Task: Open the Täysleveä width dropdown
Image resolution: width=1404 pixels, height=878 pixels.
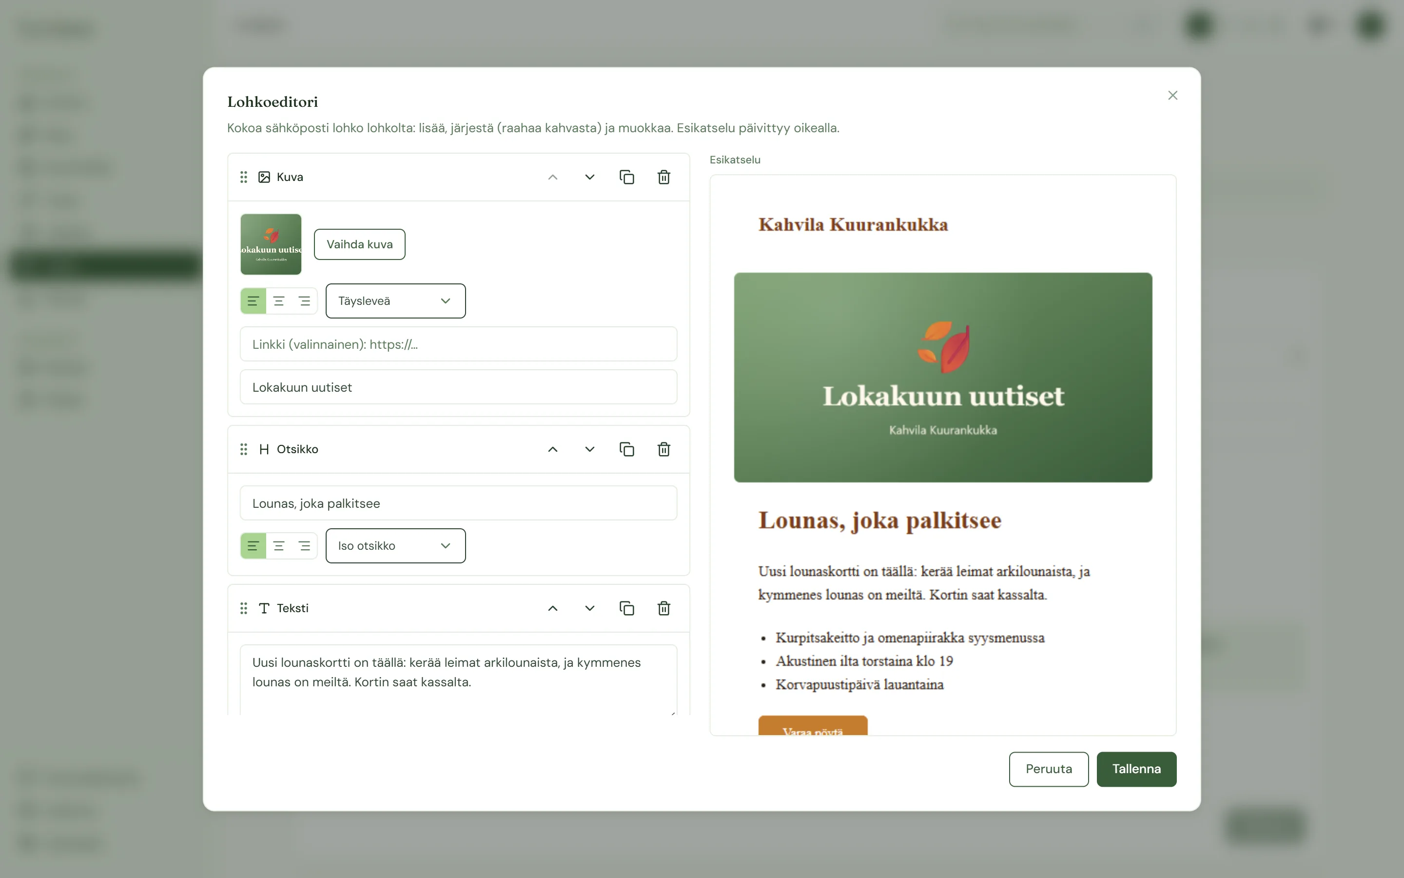Action: click(396, 301)
